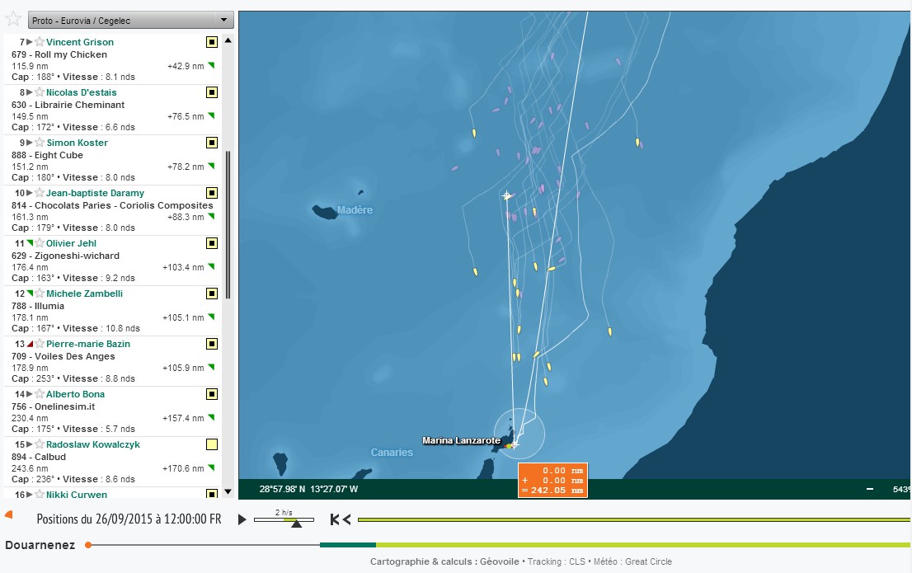Favorite Nicolas D'estais with his star icon
The image size is (912, 573).
[x=40, y=92]
